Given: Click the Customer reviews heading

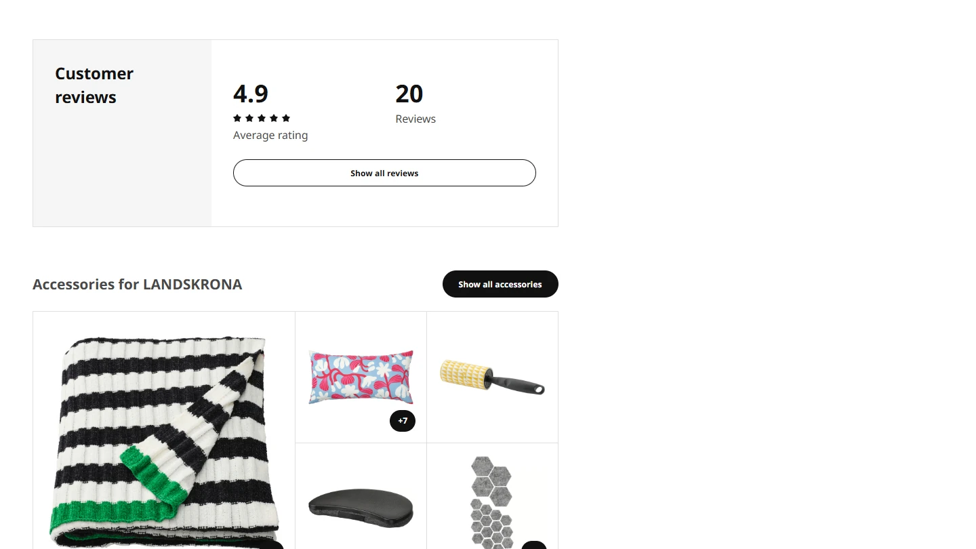Looking at the screenshot, I should pyautogui.click(x=94, y=85).
